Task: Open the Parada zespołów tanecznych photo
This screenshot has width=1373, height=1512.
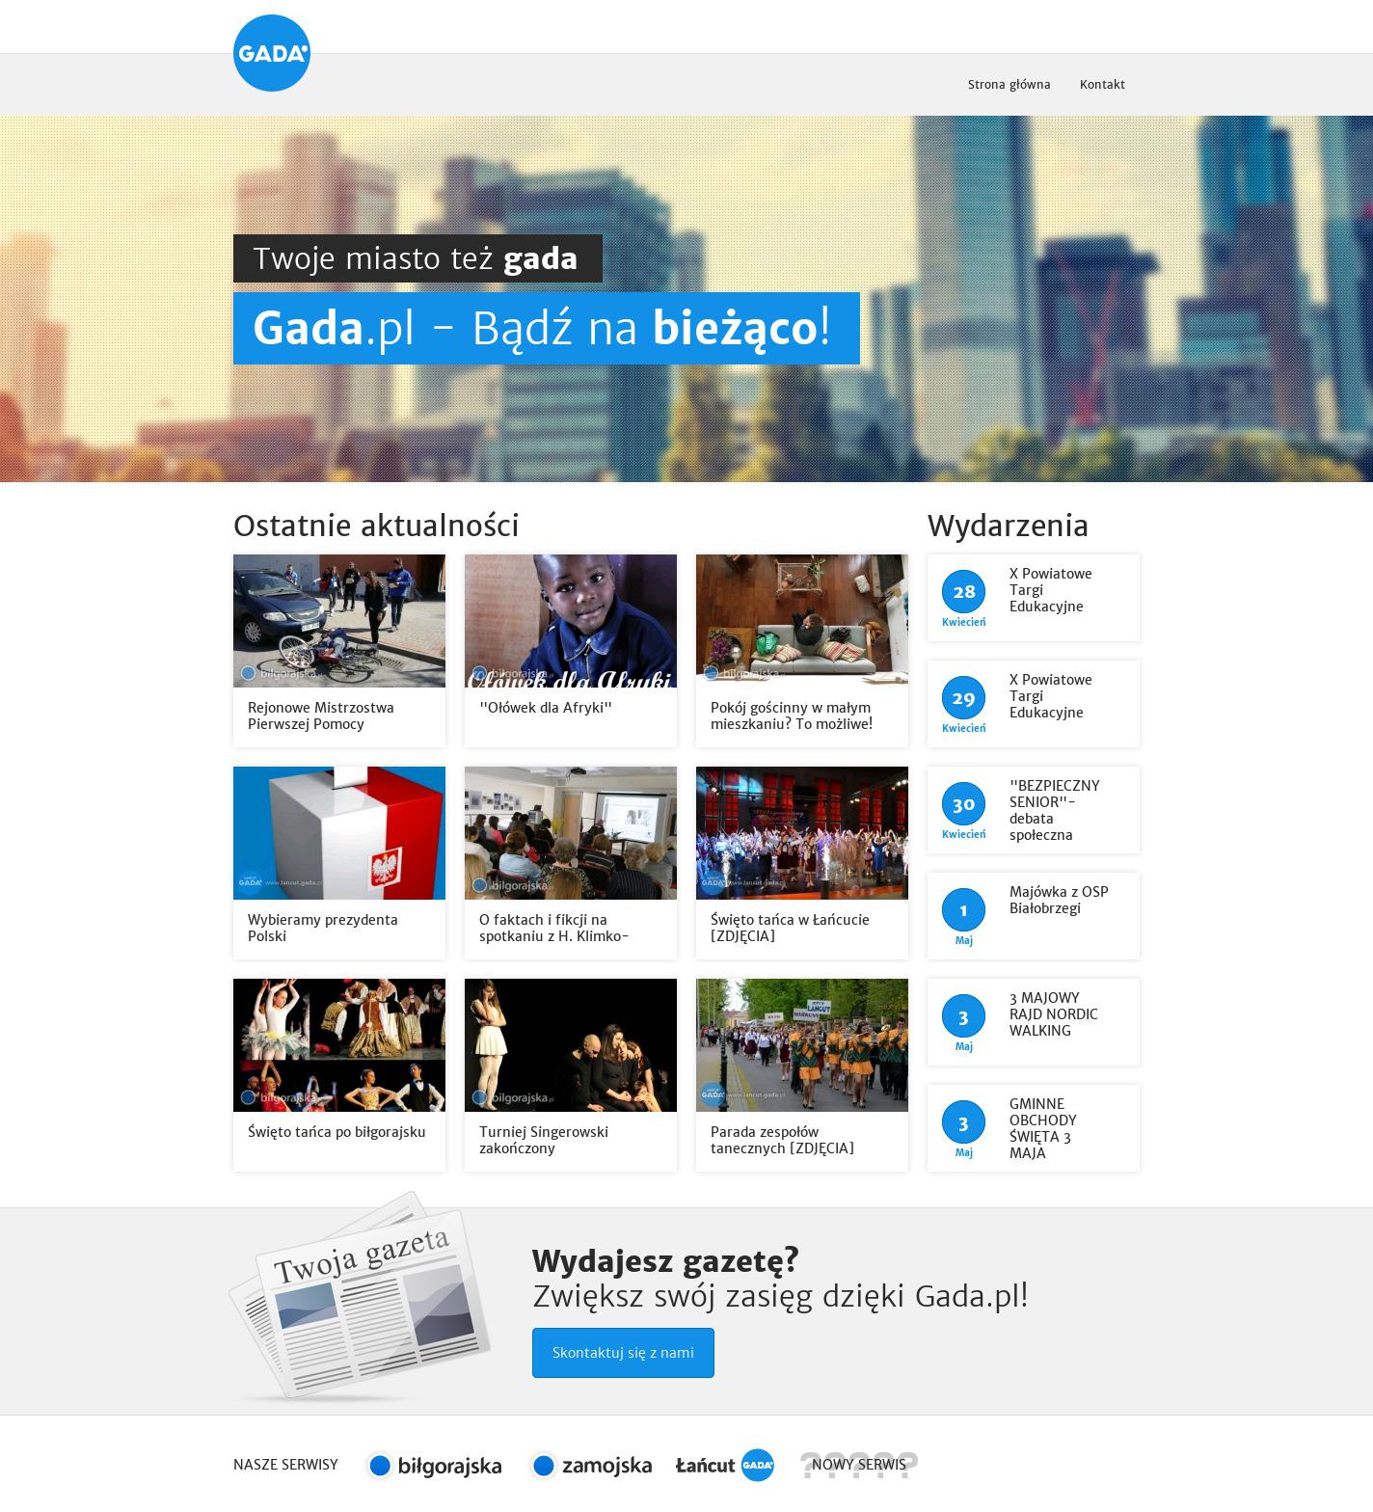Action: tap(802, 1045)
